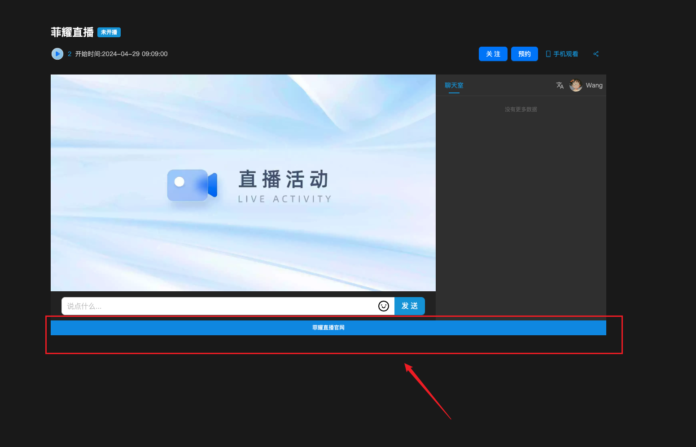Image resolution: width=696 pixels, height=447 pixels.
Task: Click the translate icon in chat header
Action: (560, 85)
